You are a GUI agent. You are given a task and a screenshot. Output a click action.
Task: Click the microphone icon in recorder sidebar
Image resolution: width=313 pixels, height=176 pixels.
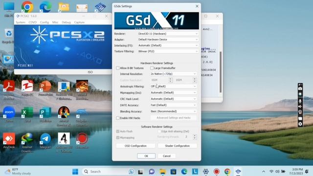click(300, 101)
